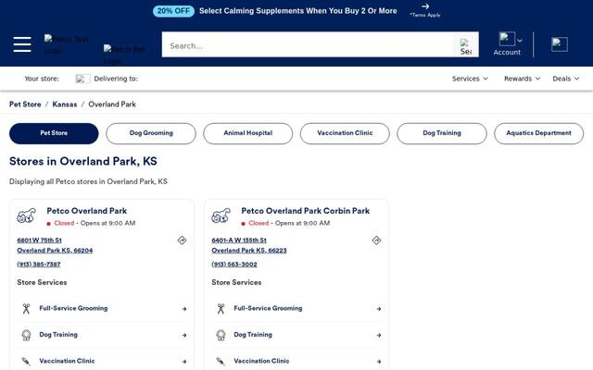Open Corbin Park Dog Training link
The height and width of the screenshot is (370, 593).
[253, 335]
